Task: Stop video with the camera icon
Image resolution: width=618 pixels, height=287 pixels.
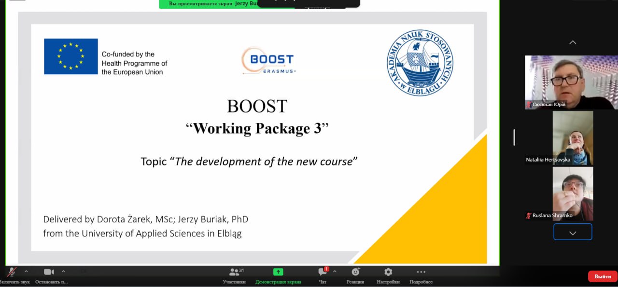Action: pos(49,272)
